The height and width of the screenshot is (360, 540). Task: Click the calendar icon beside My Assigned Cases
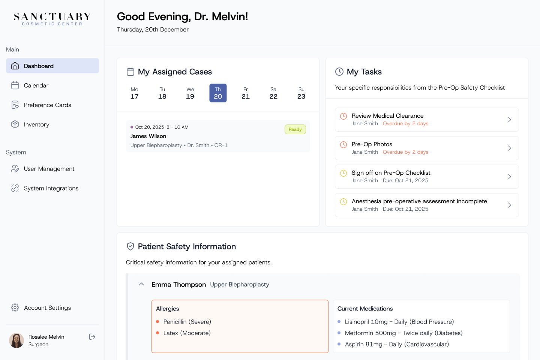(x=130, y=72)
